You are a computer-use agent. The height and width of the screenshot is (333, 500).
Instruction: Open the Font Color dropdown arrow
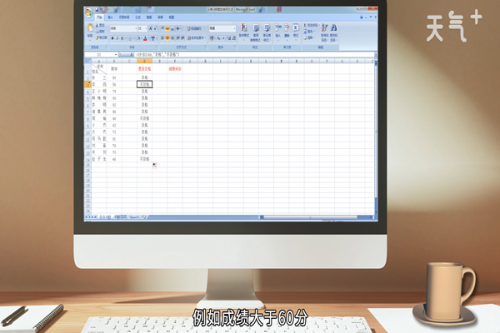click(x=148, y=38)
